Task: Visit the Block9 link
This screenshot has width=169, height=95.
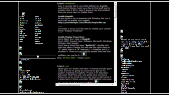Action: pos(124,92)
